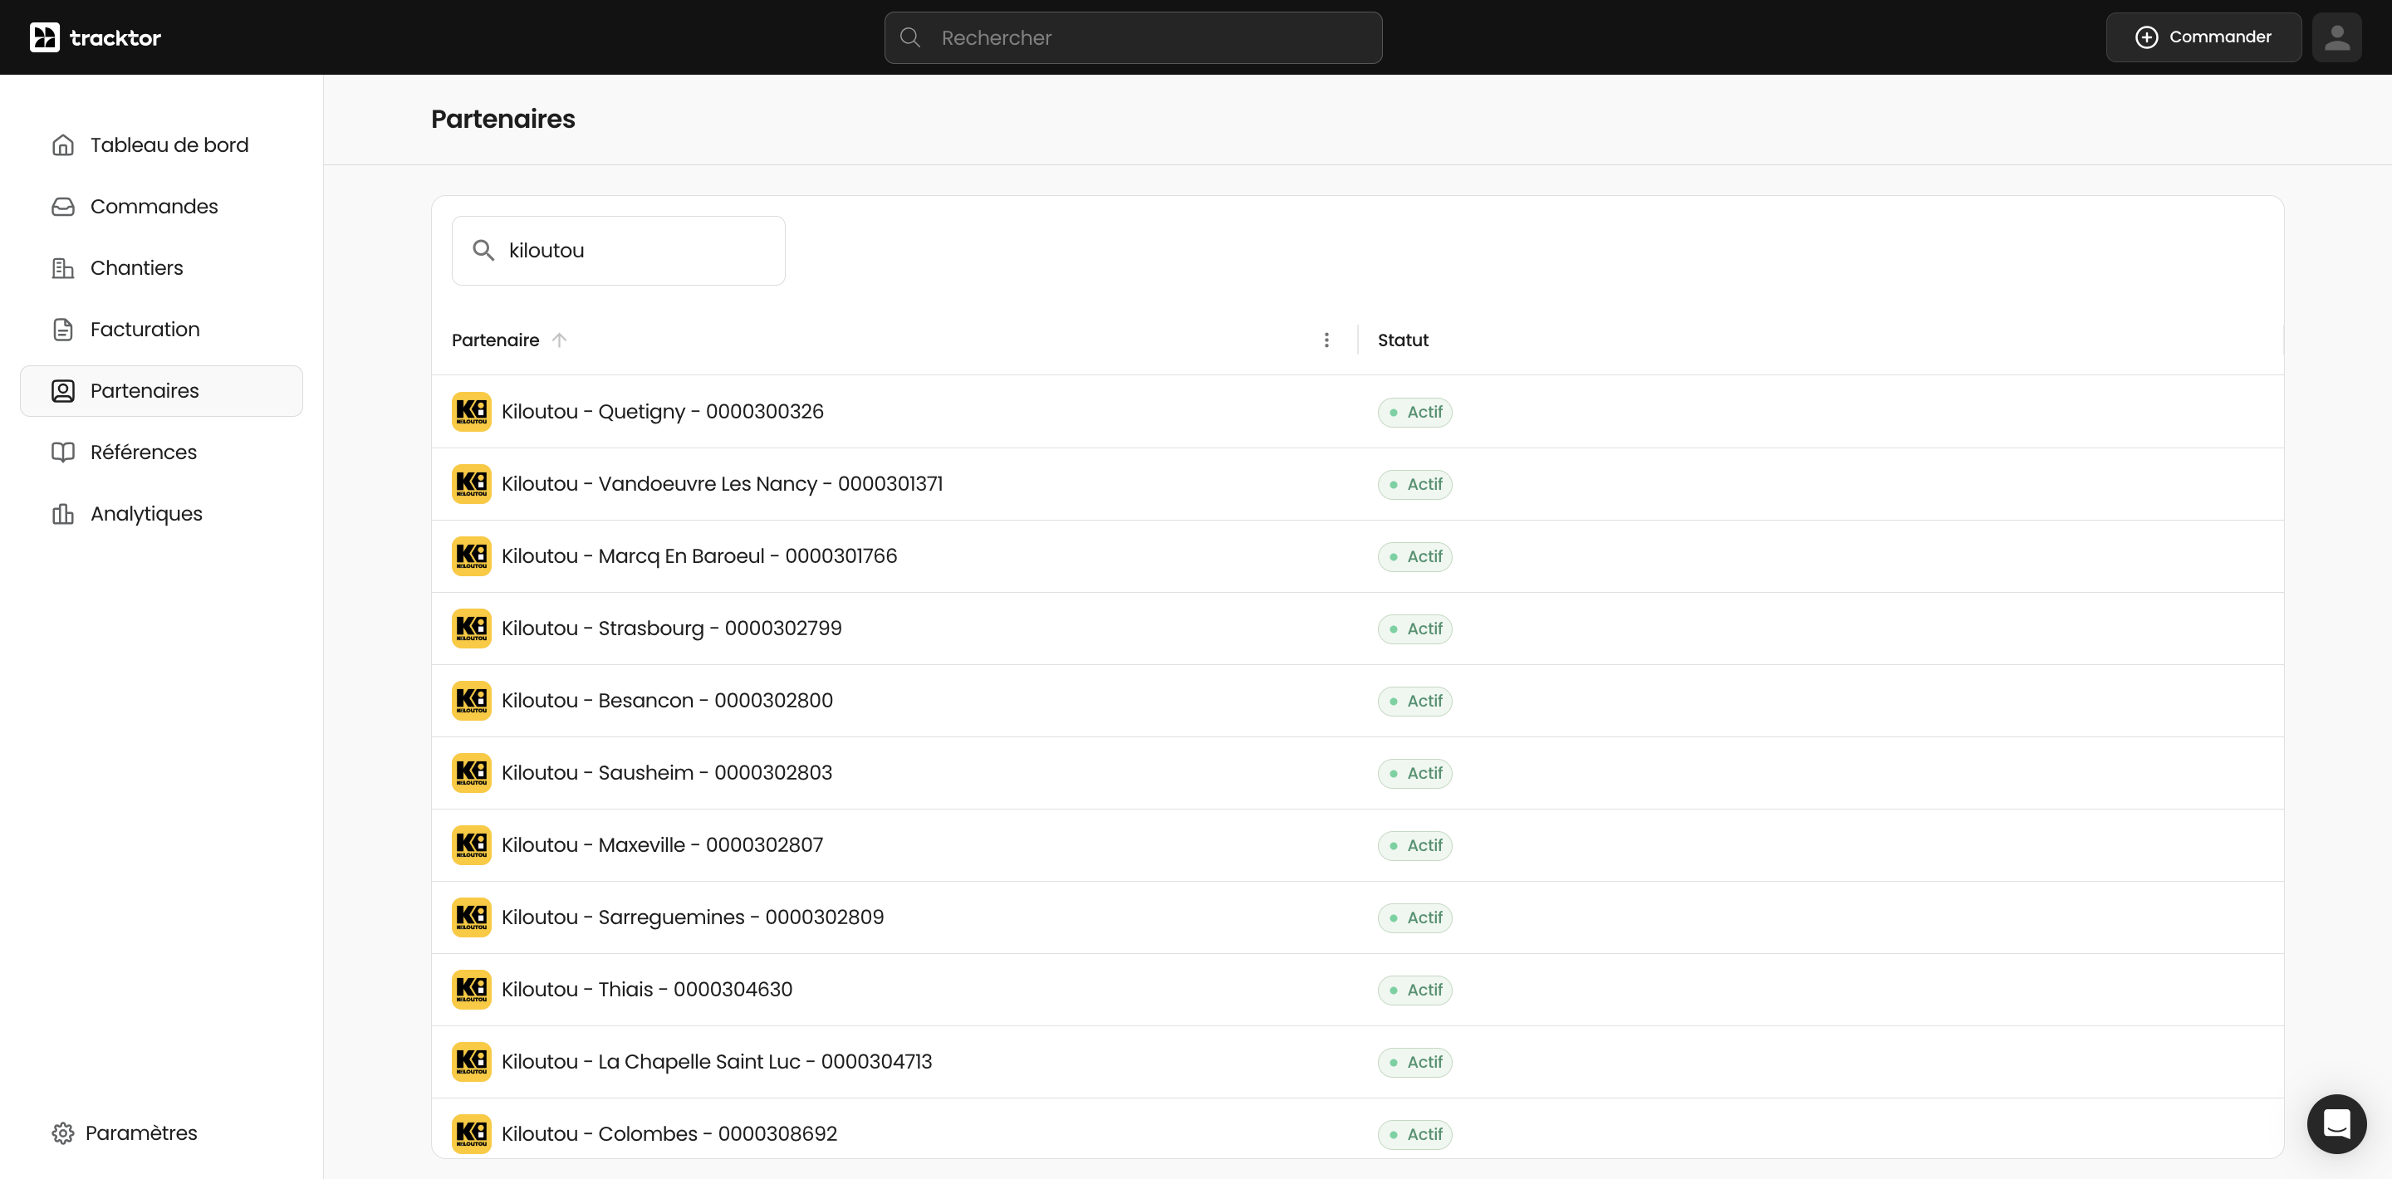
Task: Click the Partenaires contact icon
Action: [x=63, y=391]
